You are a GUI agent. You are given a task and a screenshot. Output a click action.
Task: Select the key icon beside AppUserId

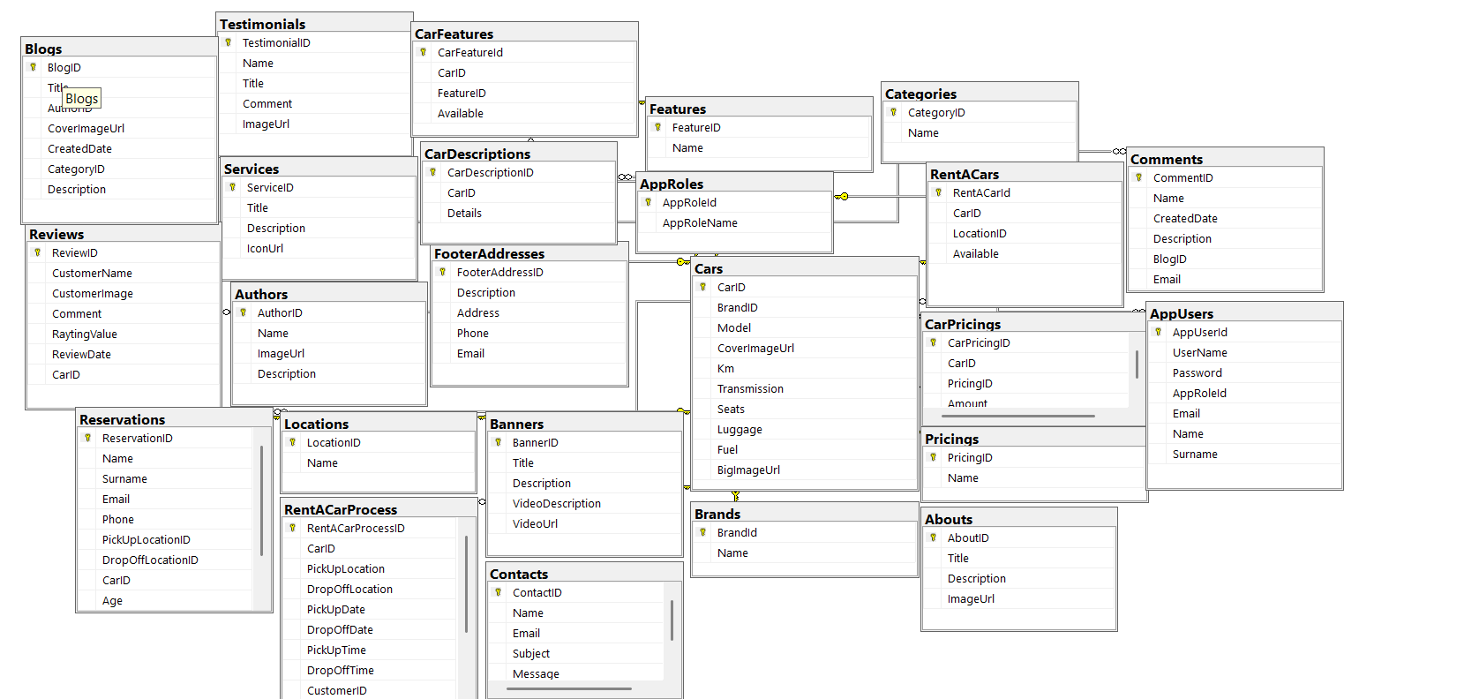(x=1159, y=332)
